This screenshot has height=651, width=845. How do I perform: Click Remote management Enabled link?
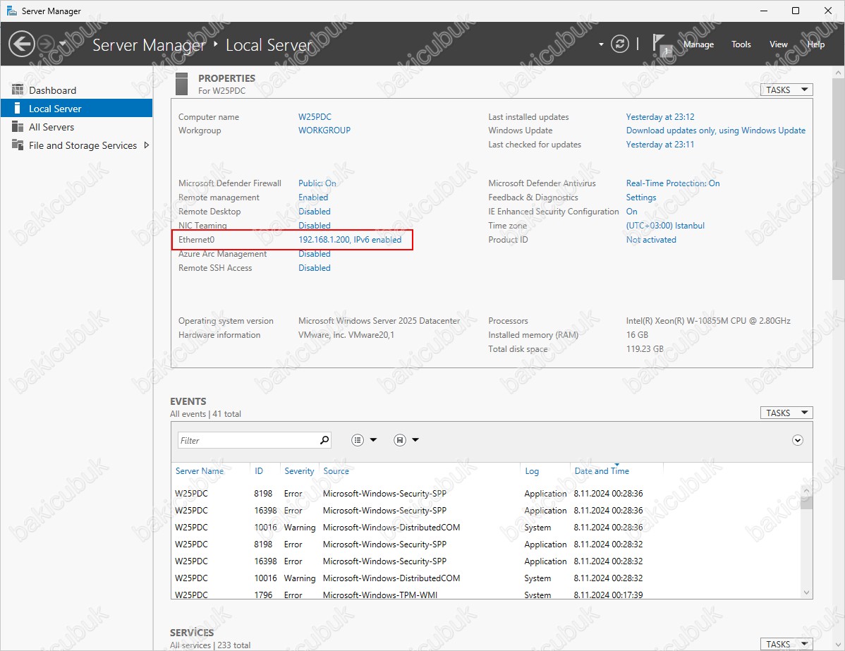click(x=313, y=197)
